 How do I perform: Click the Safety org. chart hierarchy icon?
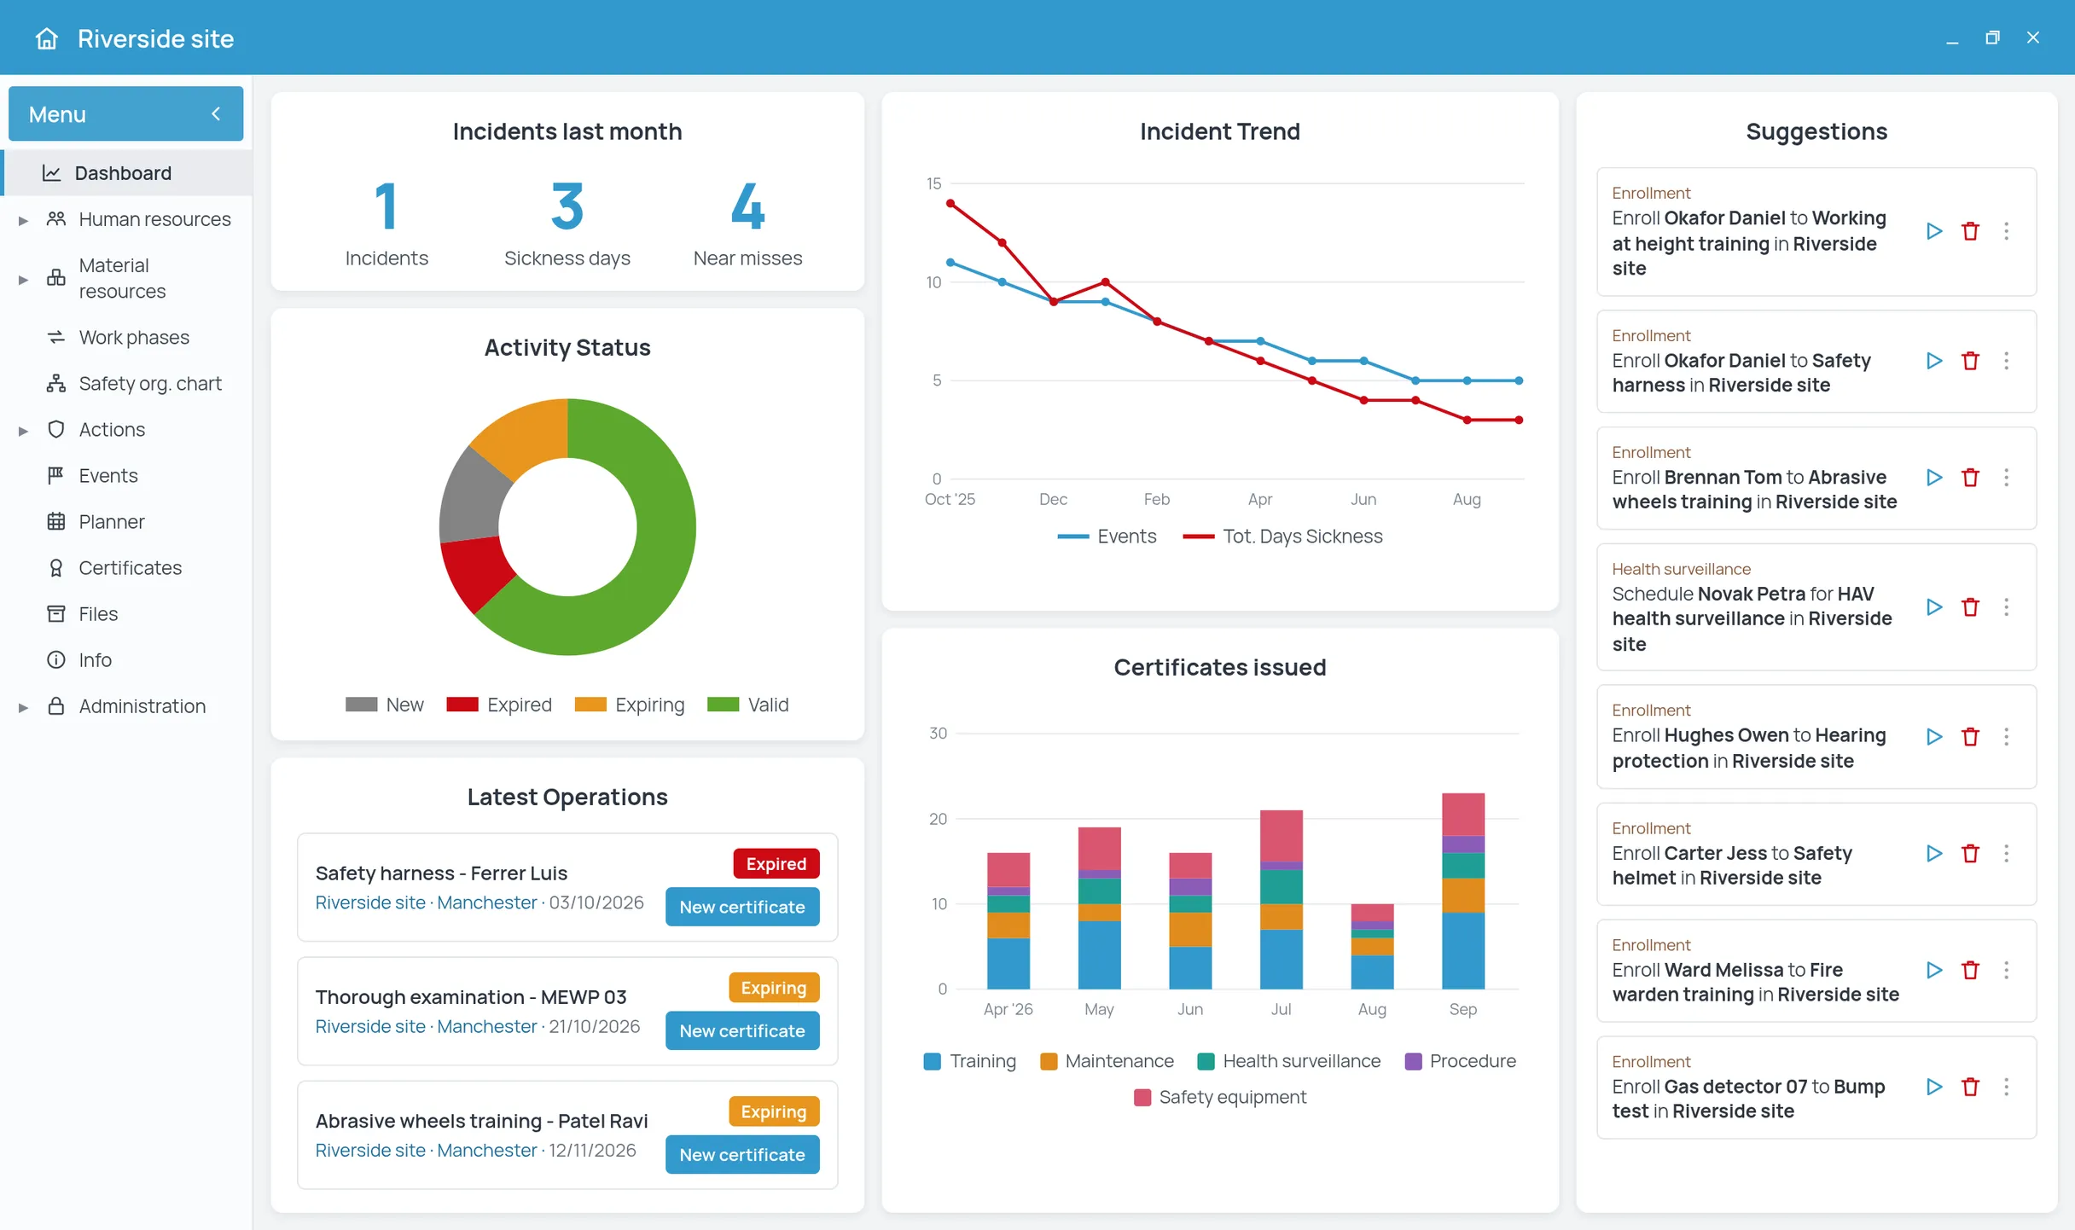pyautogui.click(x=56, y=384)
